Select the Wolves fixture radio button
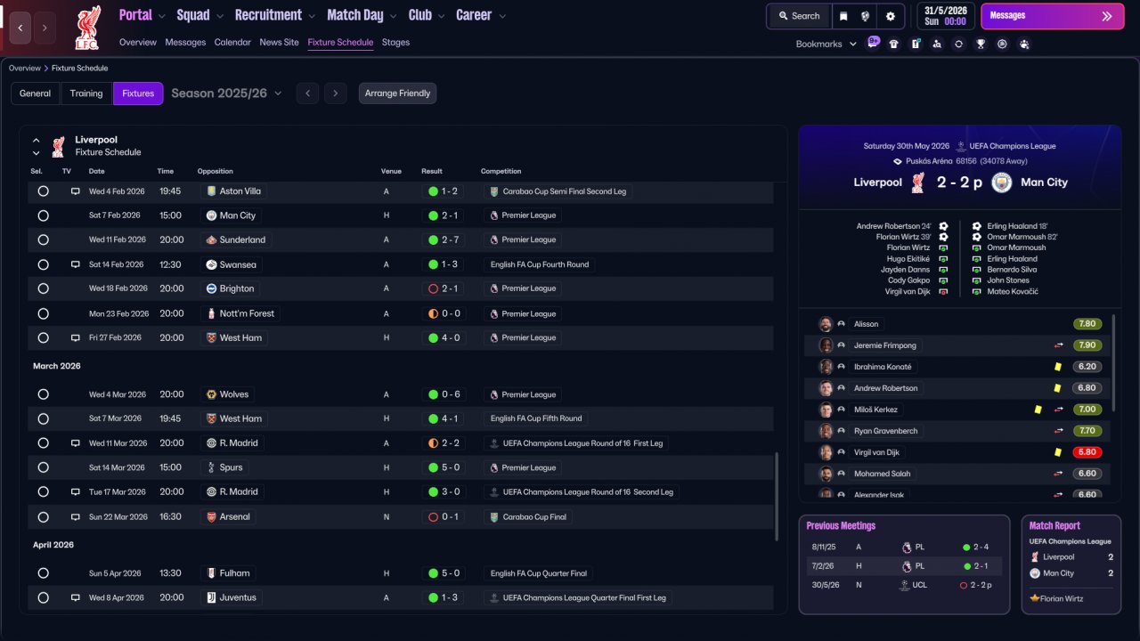 43,394
